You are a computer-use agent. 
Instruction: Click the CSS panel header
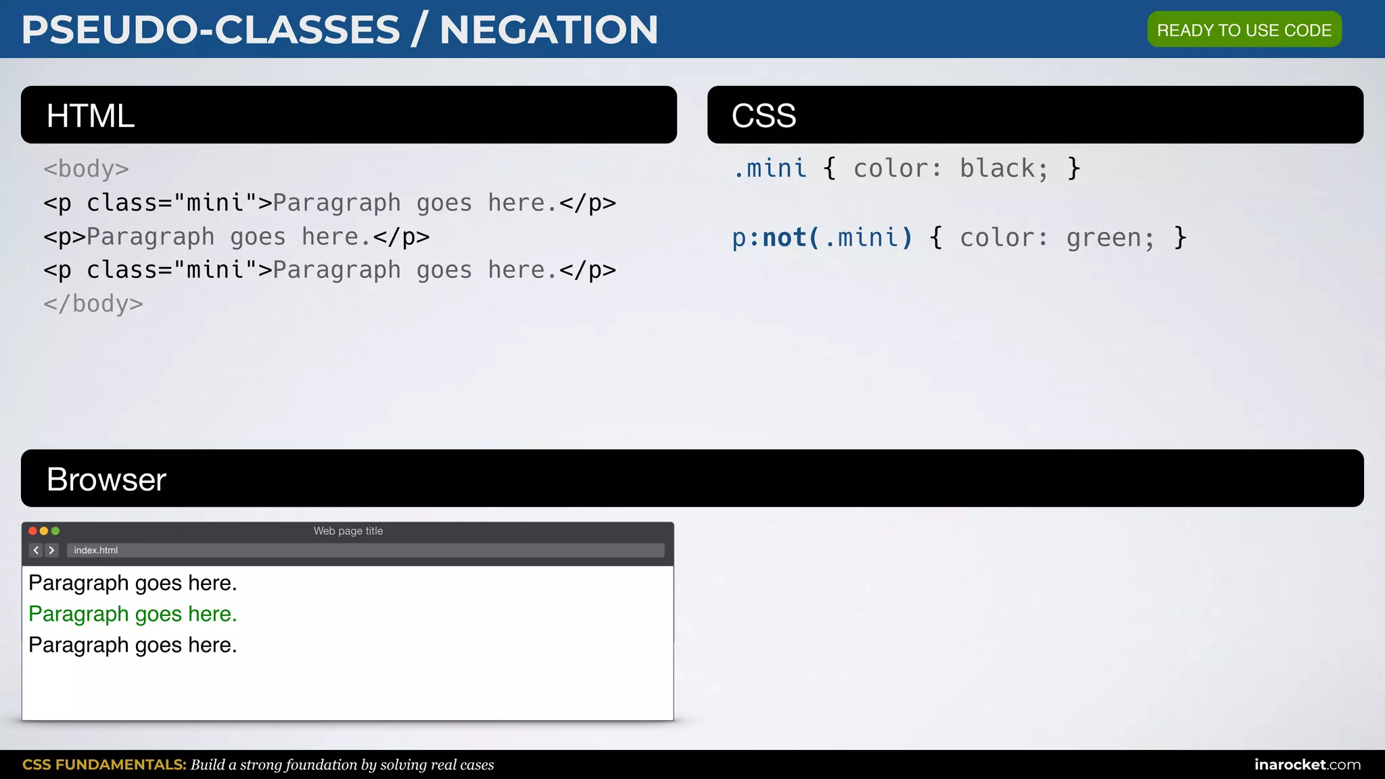click(x=1035, y=115)
